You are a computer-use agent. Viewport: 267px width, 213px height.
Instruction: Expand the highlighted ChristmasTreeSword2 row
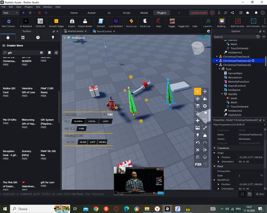click(x=217, y=61)
